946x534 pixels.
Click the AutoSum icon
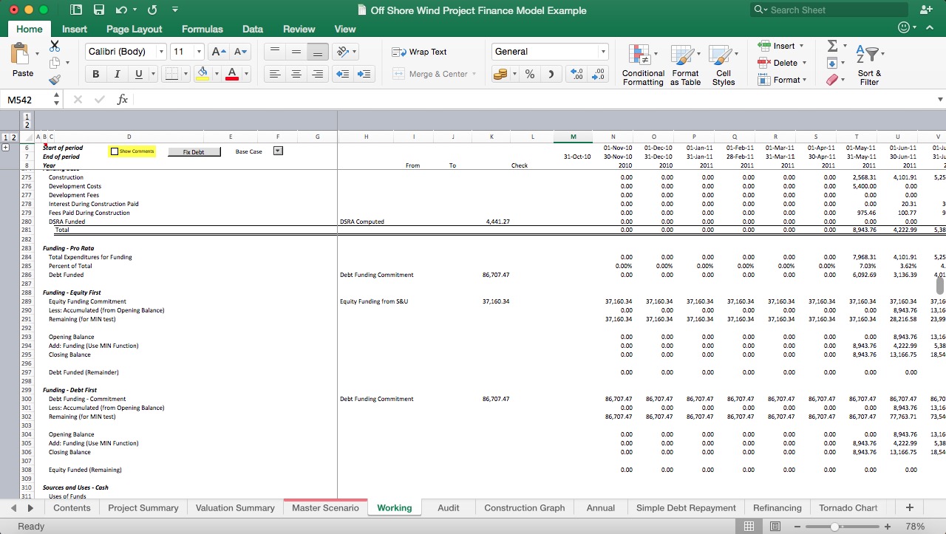pos(834,46)
